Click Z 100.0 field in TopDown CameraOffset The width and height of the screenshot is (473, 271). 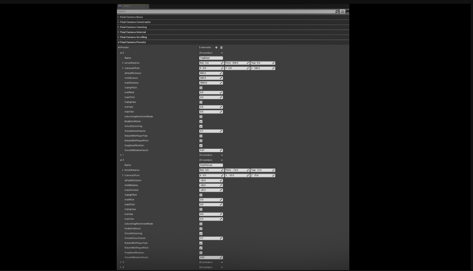(262, 68)
